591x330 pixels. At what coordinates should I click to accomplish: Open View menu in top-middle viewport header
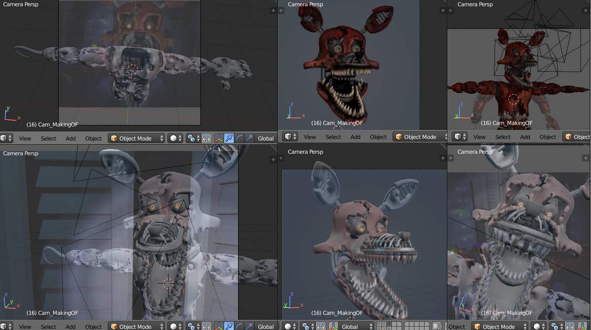(x=310, y=137)
